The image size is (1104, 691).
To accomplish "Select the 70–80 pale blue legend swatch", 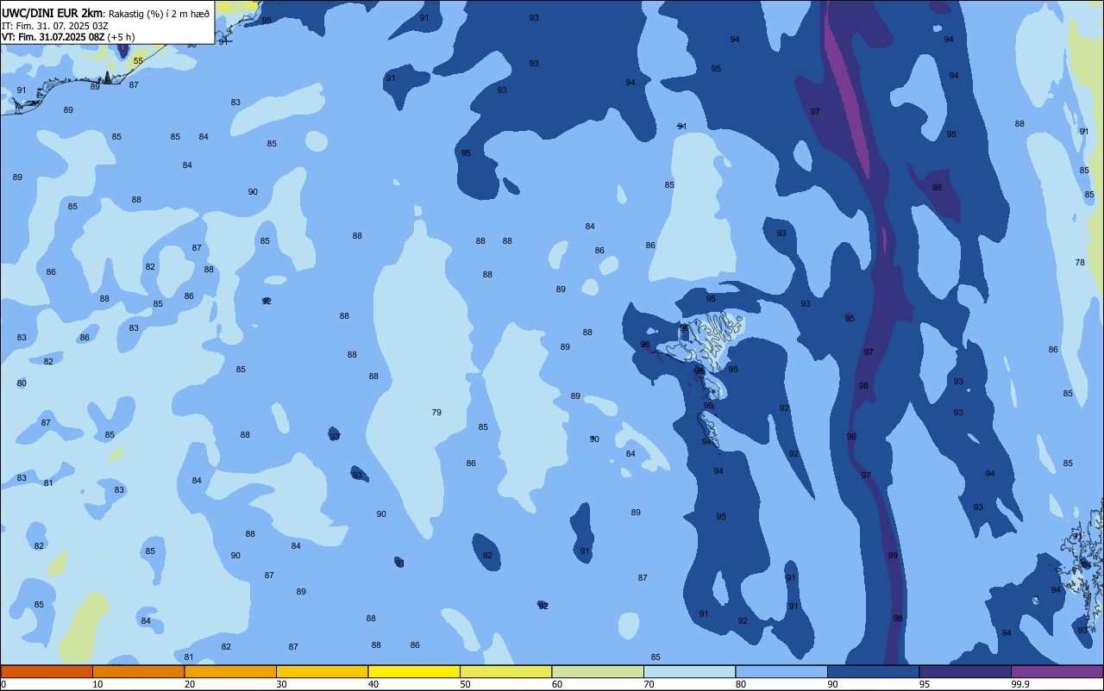I will tap(689, 671).
